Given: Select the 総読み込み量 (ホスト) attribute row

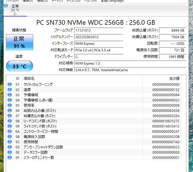Looking at the screenshot, I should (94, 110).
